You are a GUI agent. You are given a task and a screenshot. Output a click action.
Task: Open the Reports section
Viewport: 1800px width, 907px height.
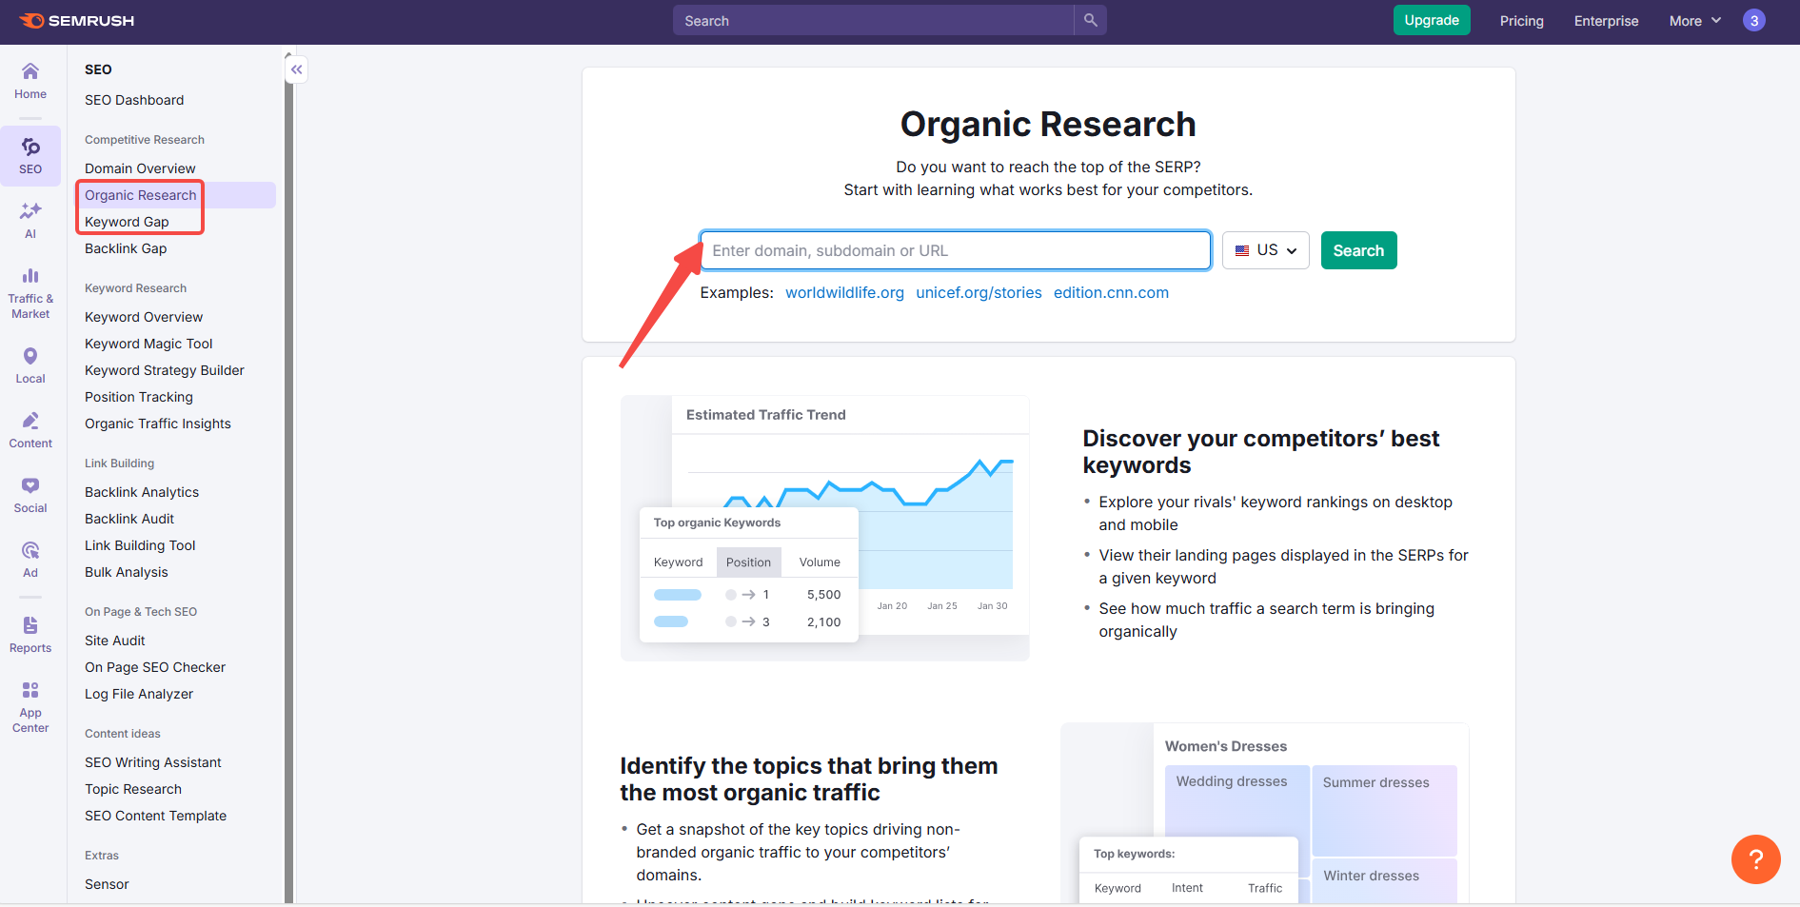coord(30,631)
